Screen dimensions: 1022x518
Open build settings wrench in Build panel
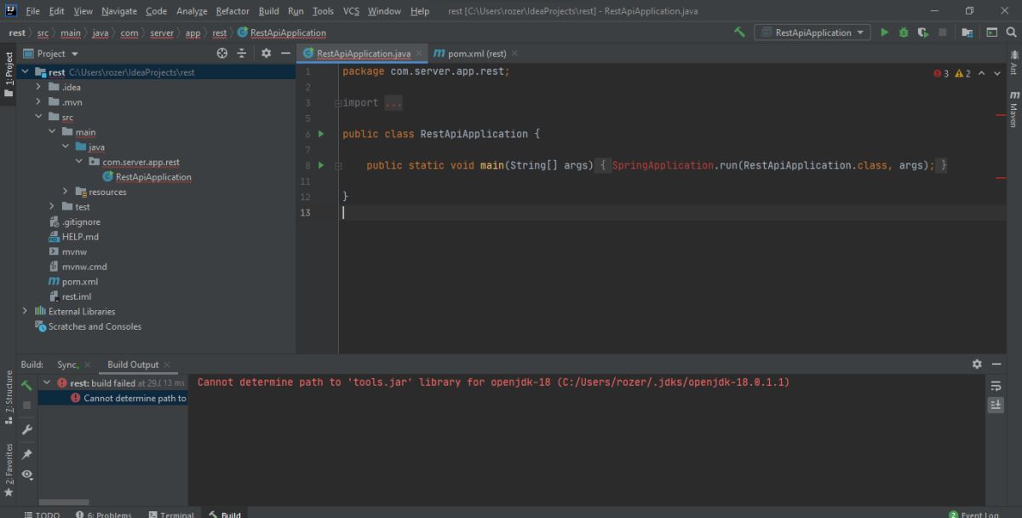tap(26, 429)
